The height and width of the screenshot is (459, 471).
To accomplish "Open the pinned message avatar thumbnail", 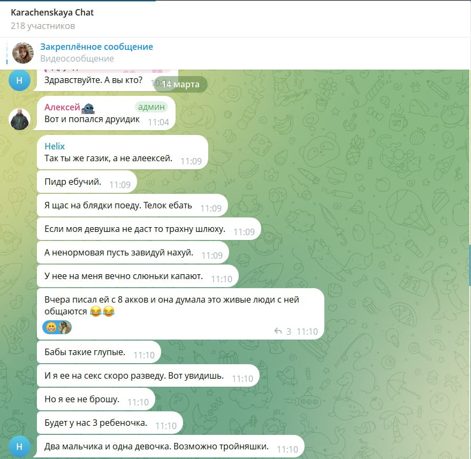I will 23,53.
